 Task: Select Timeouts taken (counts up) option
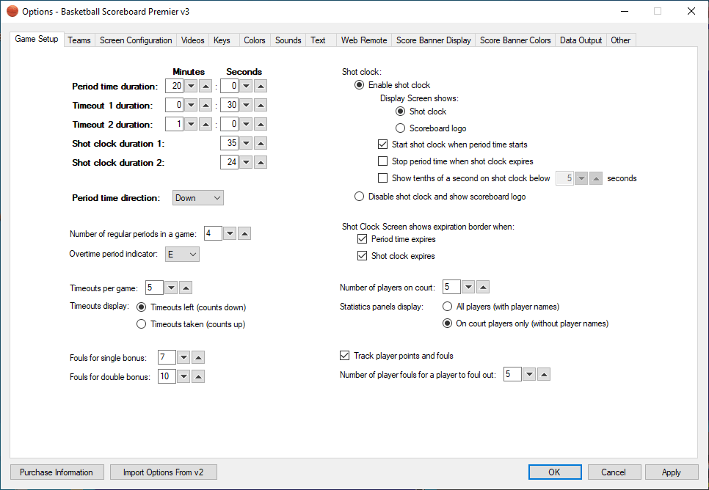[142, 324]
